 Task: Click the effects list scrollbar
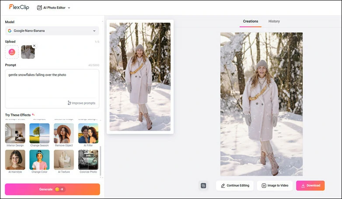click(100, 161)
